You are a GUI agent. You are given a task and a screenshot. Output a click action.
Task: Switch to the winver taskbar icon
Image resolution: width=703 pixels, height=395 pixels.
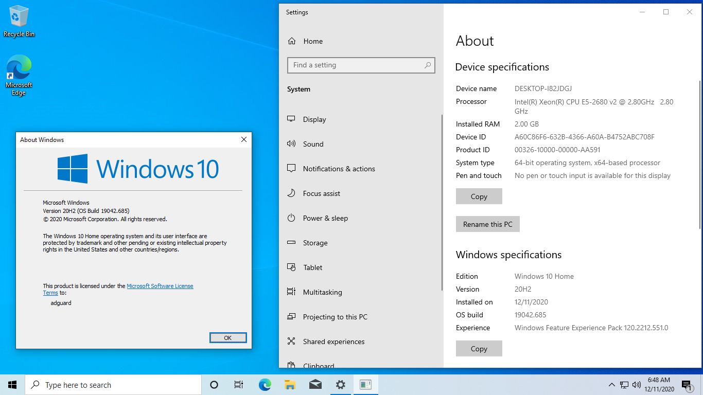tap(365, 385)
